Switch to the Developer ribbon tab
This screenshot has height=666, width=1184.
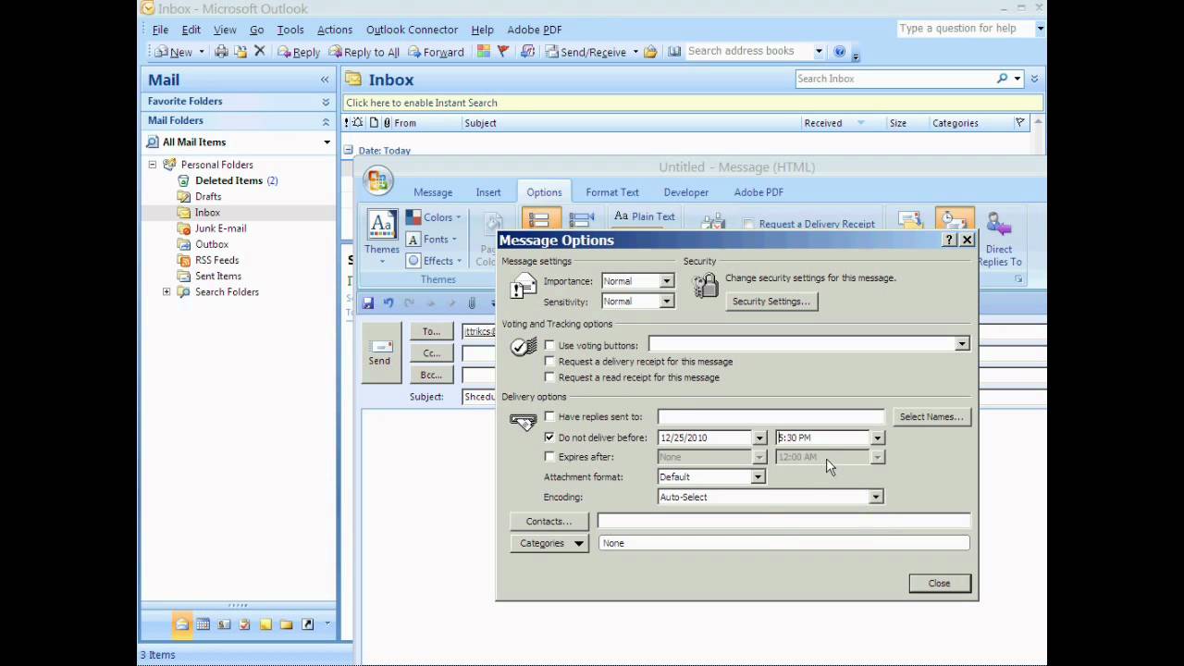click(x=686, y=192)
